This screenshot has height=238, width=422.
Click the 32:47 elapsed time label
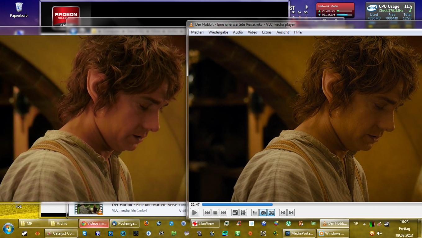[x=195, y=204]
